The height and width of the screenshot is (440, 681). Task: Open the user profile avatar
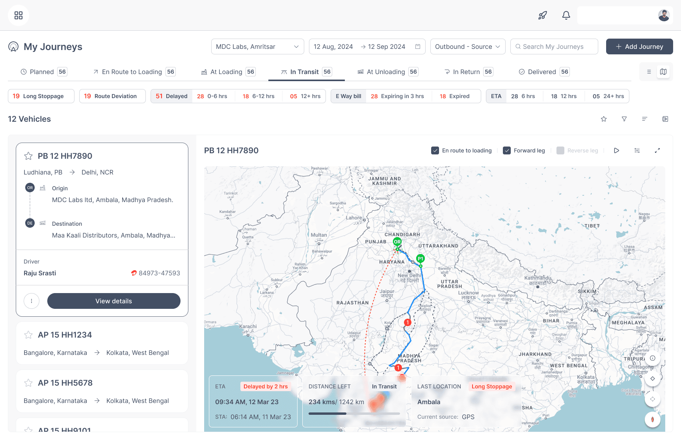click(x=664, y=15)
